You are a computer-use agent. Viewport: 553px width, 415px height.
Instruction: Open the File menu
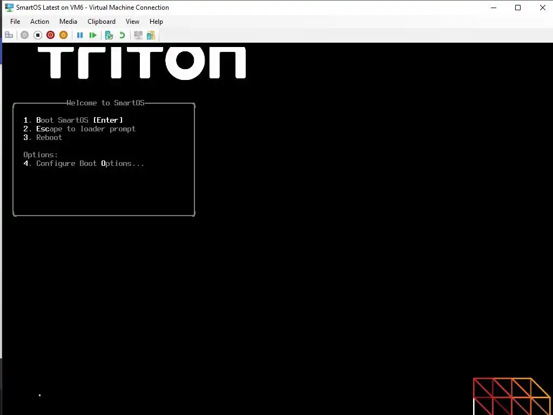15,22
